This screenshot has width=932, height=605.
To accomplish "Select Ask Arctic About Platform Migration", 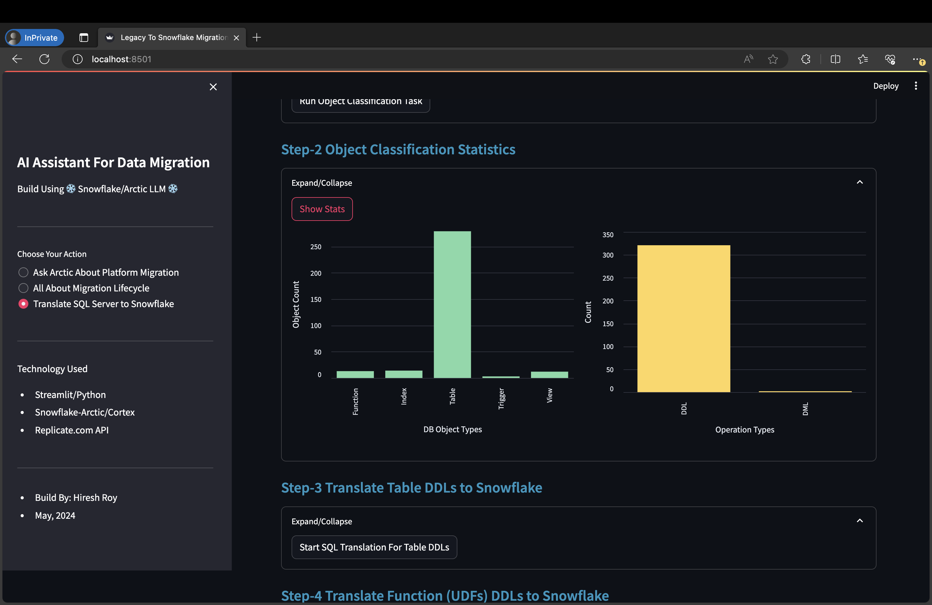I will 23,272.
